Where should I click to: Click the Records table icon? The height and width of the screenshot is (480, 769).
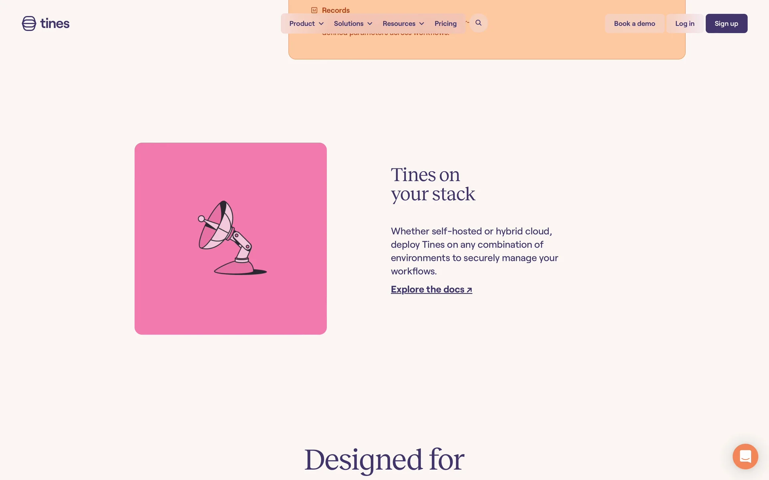314,10
